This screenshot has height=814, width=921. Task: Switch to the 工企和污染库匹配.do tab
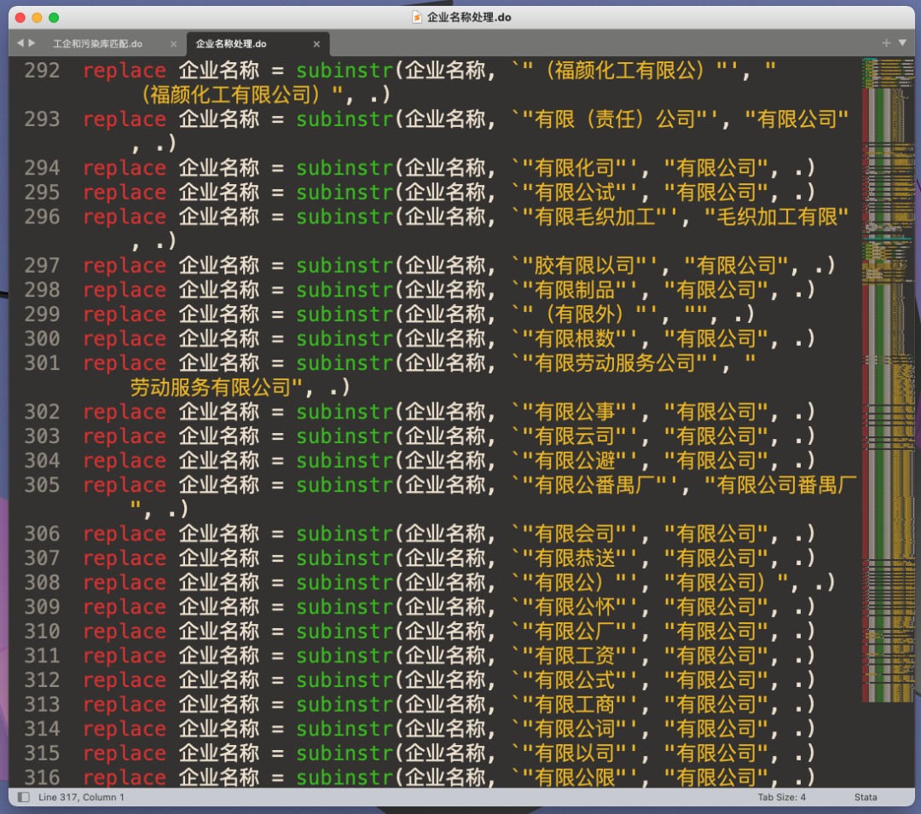97,43
